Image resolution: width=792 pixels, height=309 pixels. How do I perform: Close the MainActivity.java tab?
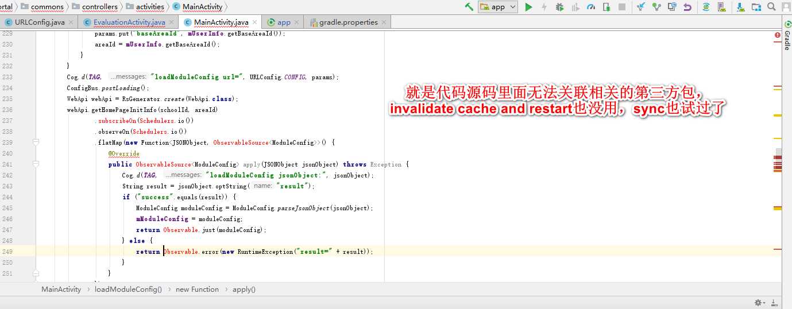tap(254, 22)
